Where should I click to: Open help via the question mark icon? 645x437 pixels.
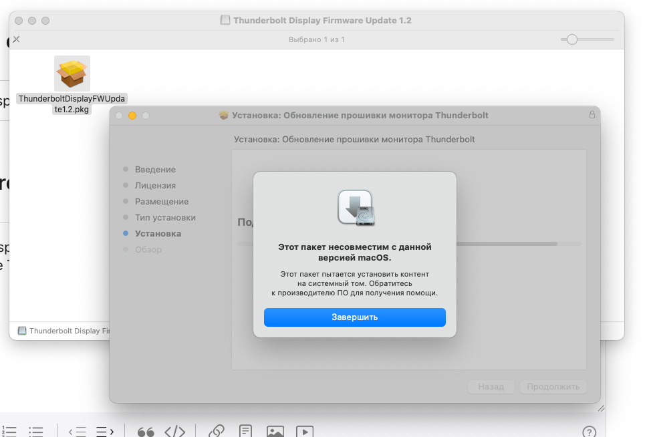click(590, 432)
